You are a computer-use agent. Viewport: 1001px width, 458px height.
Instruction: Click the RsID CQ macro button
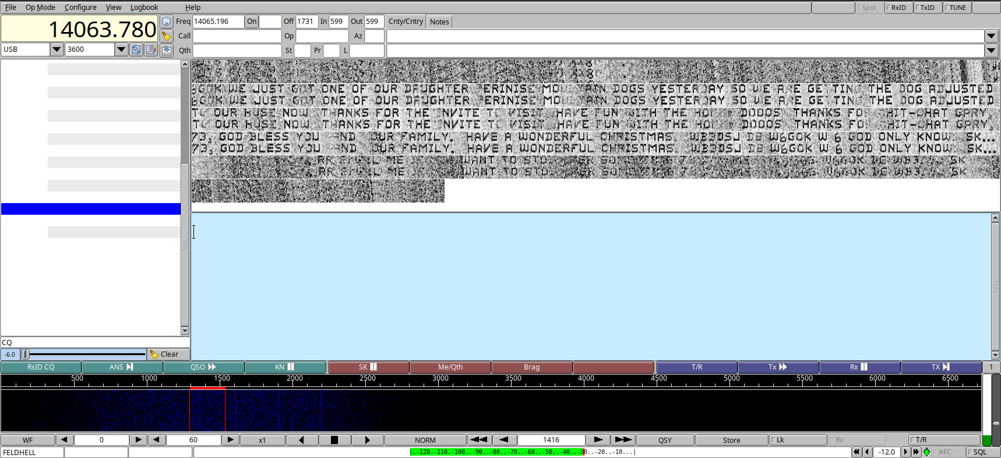click(x=41, y=367)
